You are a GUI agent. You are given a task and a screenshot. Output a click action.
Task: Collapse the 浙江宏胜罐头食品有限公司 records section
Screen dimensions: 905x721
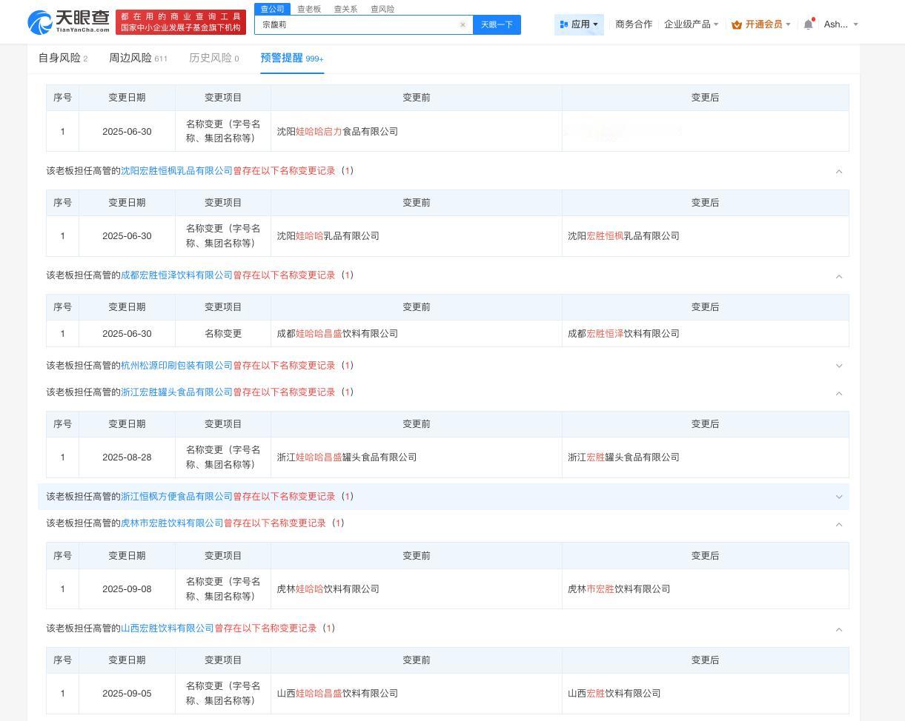click(x=839, y=393)
